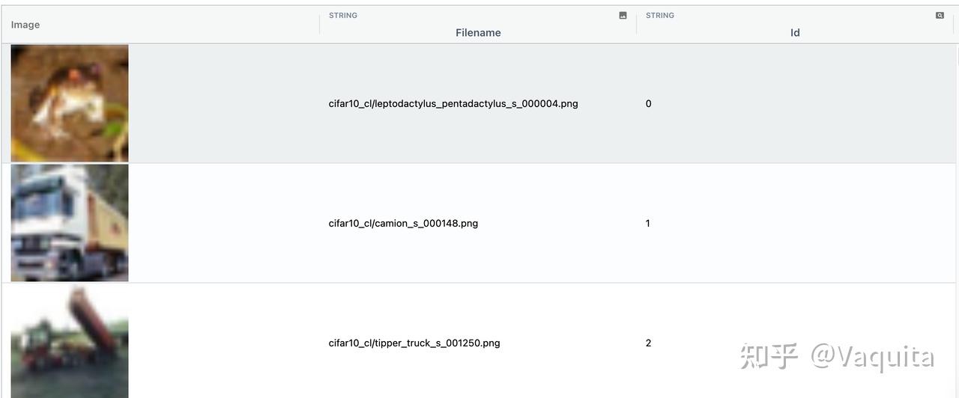Select filename leptodactylus_pentadactylus_s_000004.png
This screenshot has height=398, width=959.
453,104
